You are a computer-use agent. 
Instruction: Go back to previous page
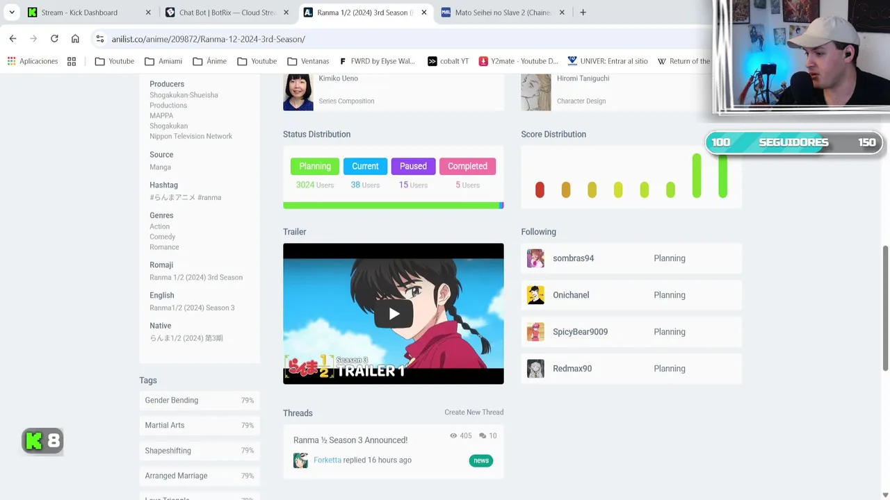[x=13, y=39]
